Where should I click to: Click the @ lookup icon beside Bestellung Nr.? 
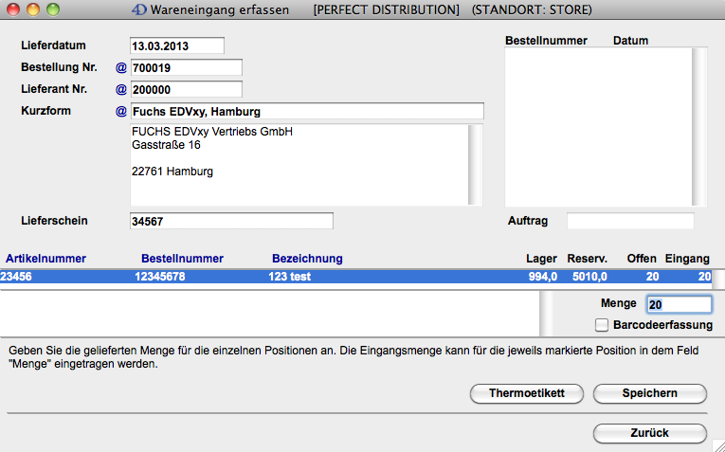pos(120,68)
